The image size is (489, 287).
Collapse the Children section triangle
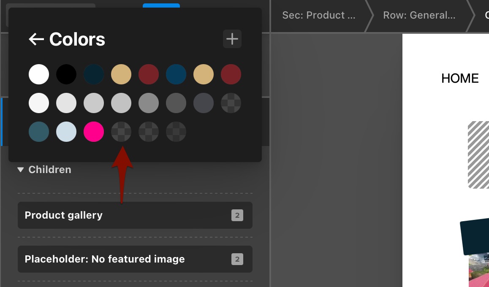click(21, 170)
